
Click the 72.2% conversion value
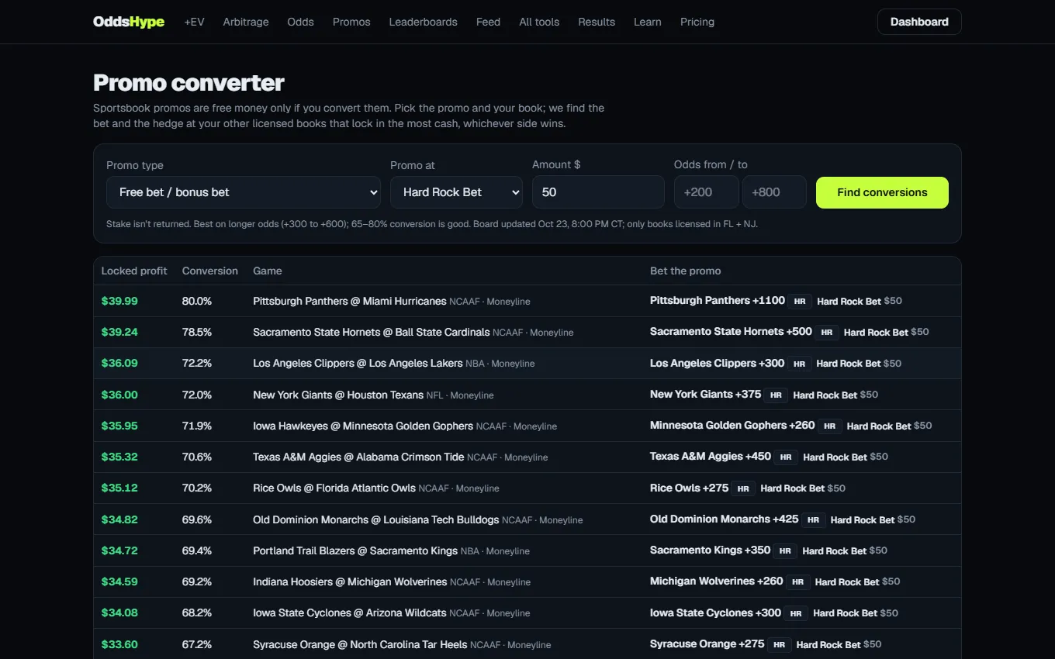pyautogui.click(x=197, y=363)
